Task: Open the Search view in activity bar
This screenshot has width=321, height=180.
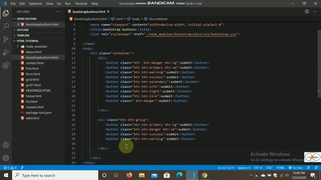Action: tap(6, 26)
